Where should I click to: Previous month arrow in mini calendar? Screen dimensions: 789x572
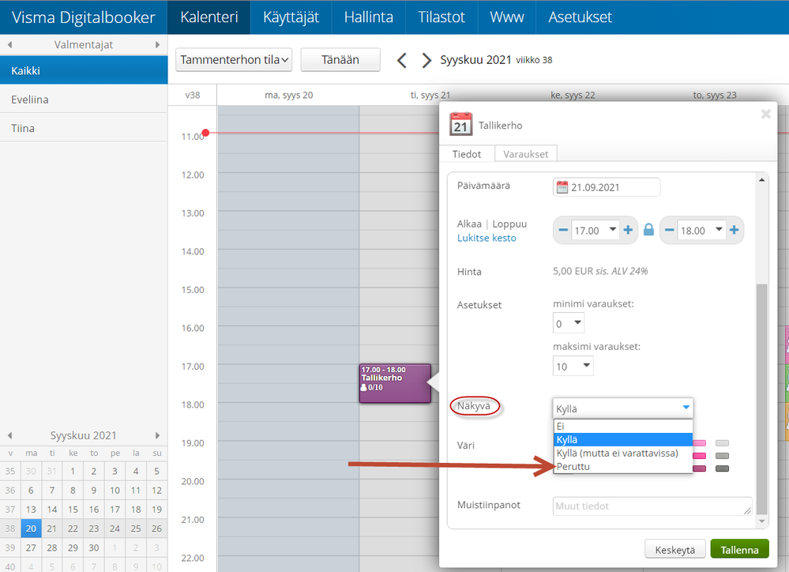click(x=9, y=435)
